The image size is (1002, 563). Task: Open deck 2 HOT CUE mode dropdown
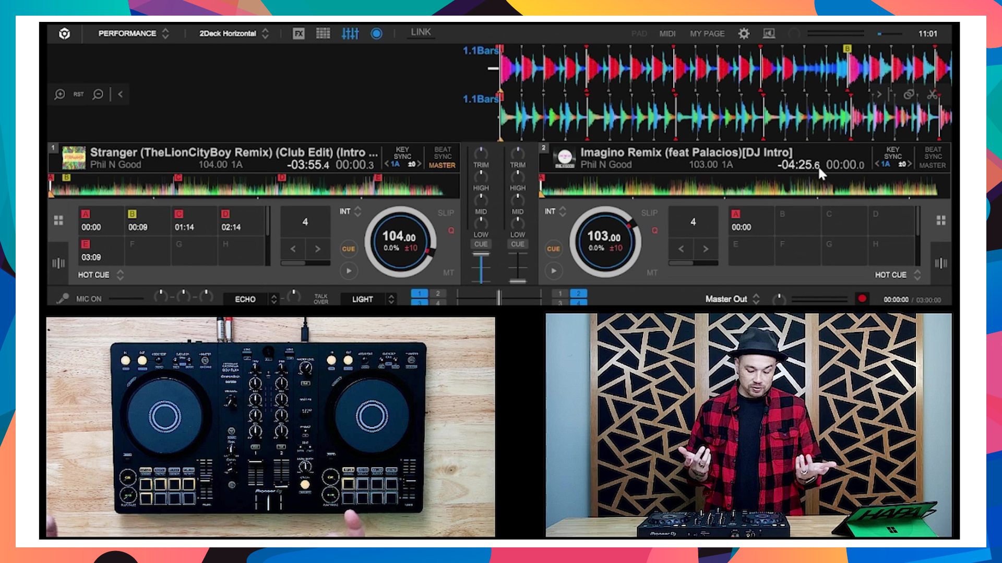coord(898,275)
